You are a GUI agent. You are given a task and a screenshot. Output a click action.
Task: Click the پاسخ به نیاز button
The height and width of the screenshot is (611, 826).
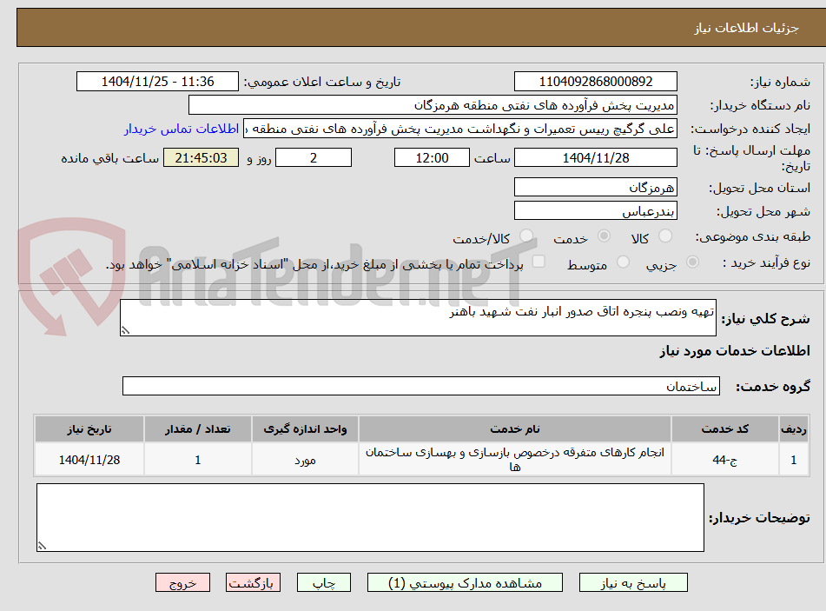633,583
